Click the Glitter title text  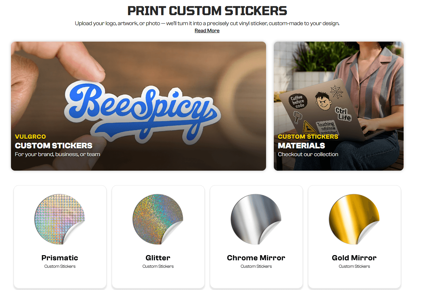[158, 258]
